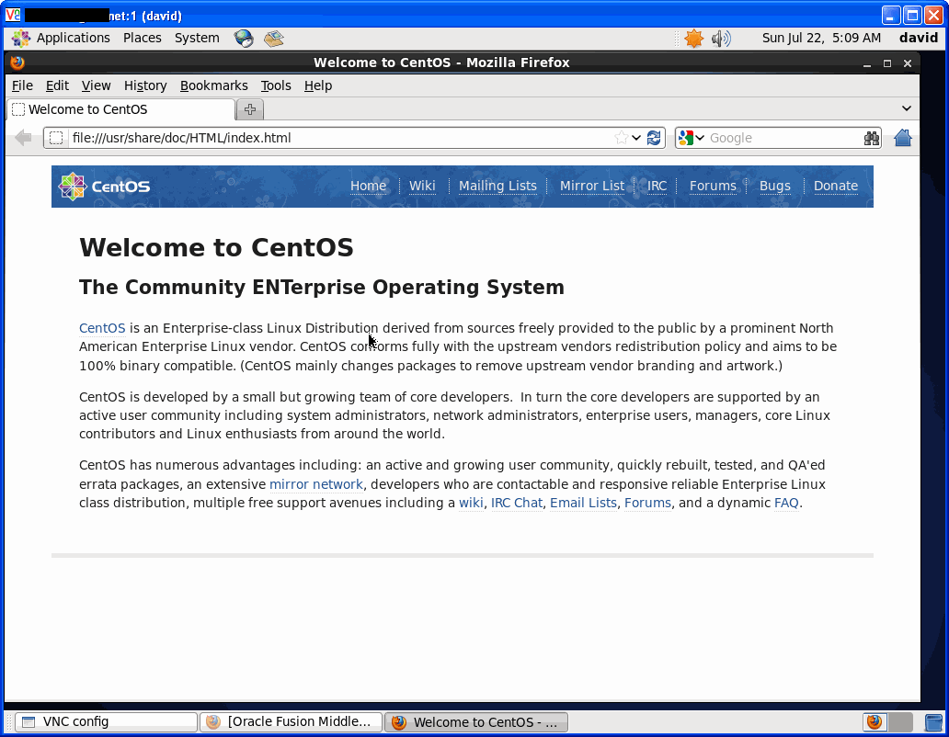Open the GNOME System menu
This screenshot has width=949, height=737.
(x=197, y=38)
